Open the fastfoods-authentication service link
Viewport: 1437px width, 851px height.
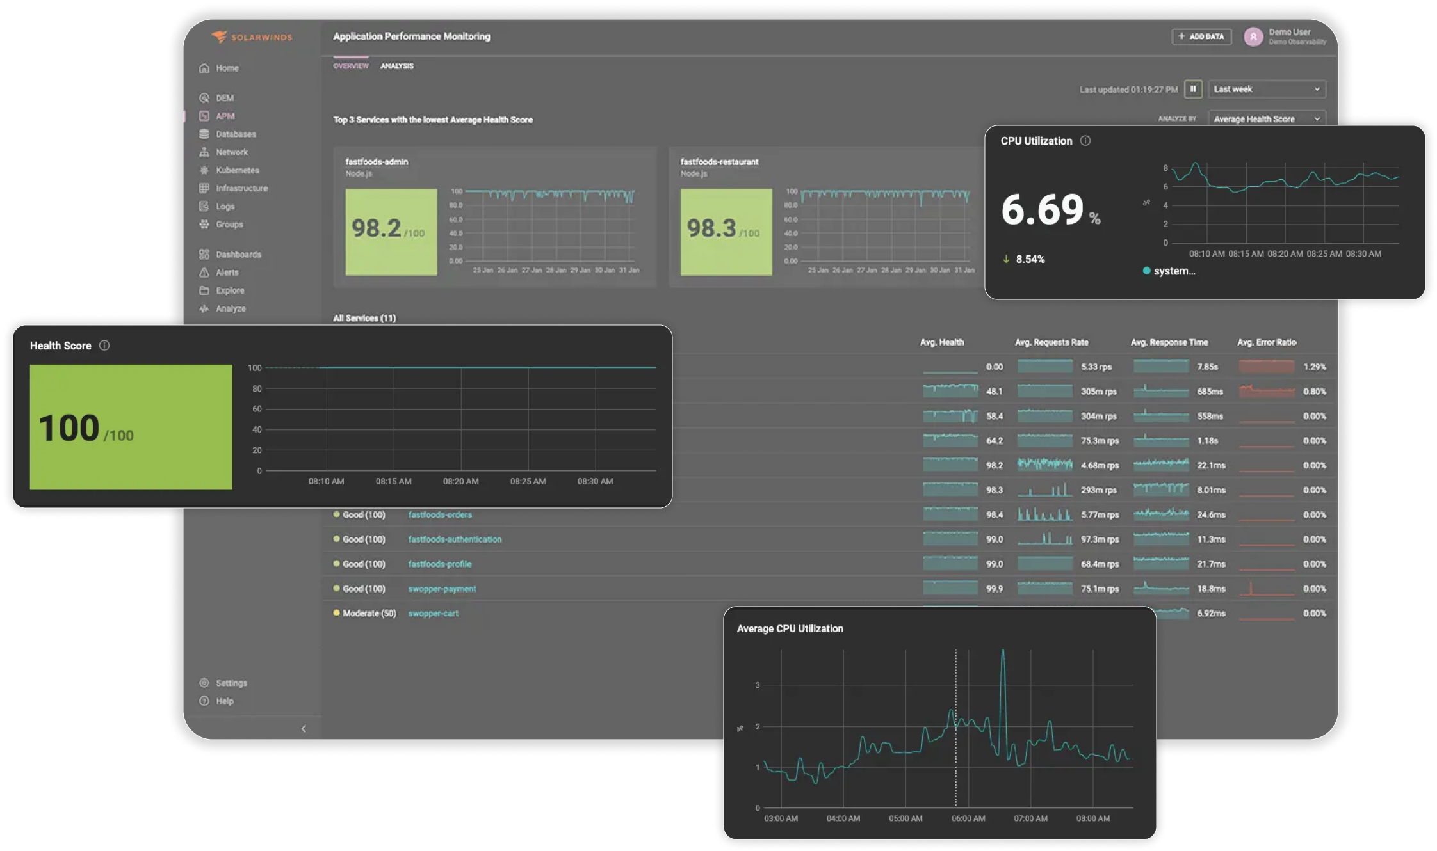455,539
